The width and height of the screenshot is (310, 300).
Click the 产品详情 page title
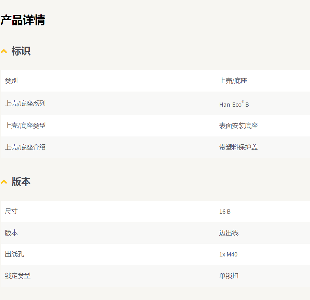pos(23,20)
